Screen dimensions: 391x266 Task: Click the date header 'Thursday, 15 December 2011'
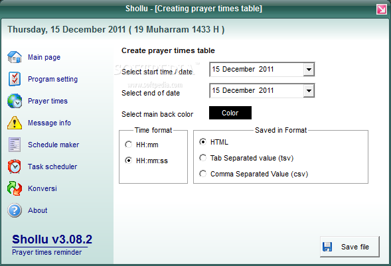(x=66, y=30)
